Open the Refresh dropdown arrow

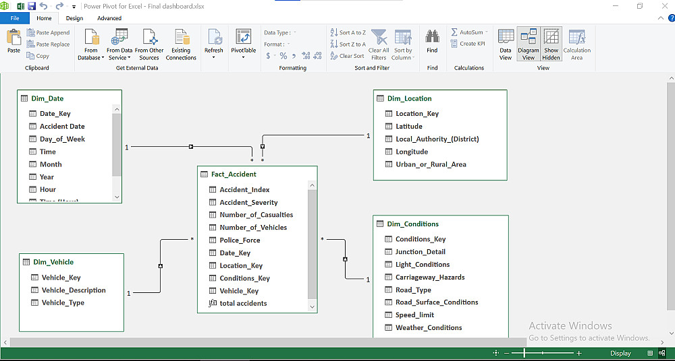214,58
